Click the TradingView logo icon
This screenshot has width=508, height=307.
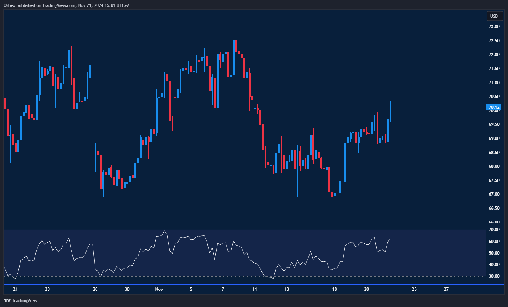(x=7, y=300)
